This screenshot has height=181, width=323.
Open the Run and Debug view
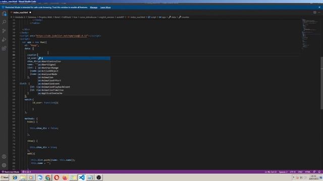pyautogui.click(x=4, y=40)
